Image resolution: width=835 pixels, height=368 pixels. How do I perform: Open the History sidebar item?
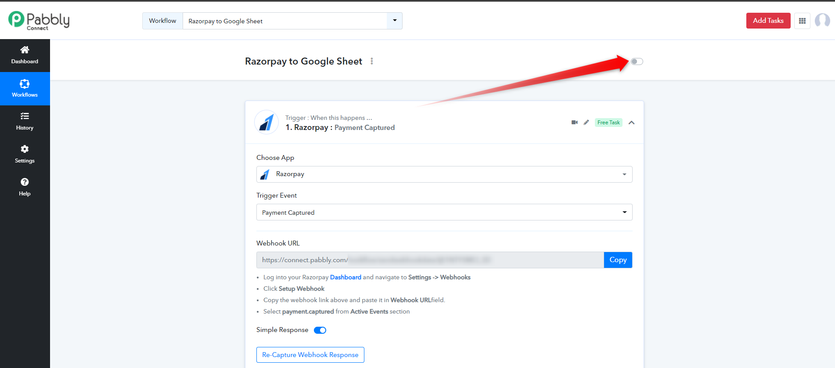coord(25,122)
